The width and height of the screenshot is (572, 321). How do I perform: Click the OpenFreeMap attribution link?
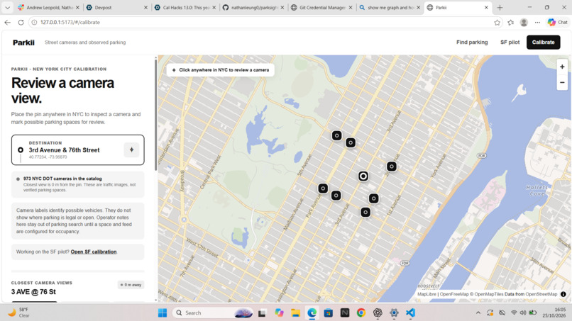453,294
